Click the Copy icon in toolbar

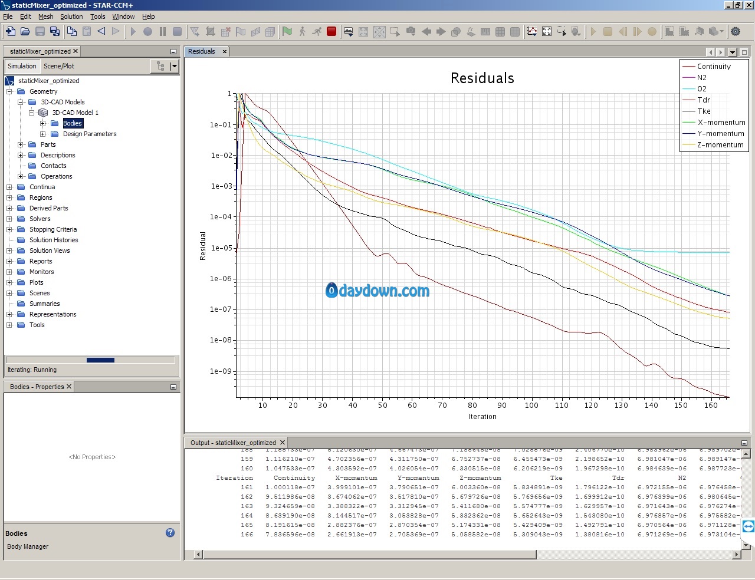pos(71,31)
